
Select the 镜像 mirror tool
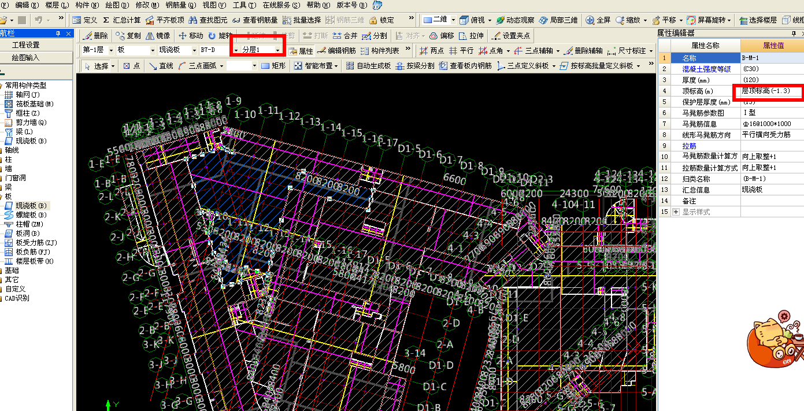[x=158, y=35]
